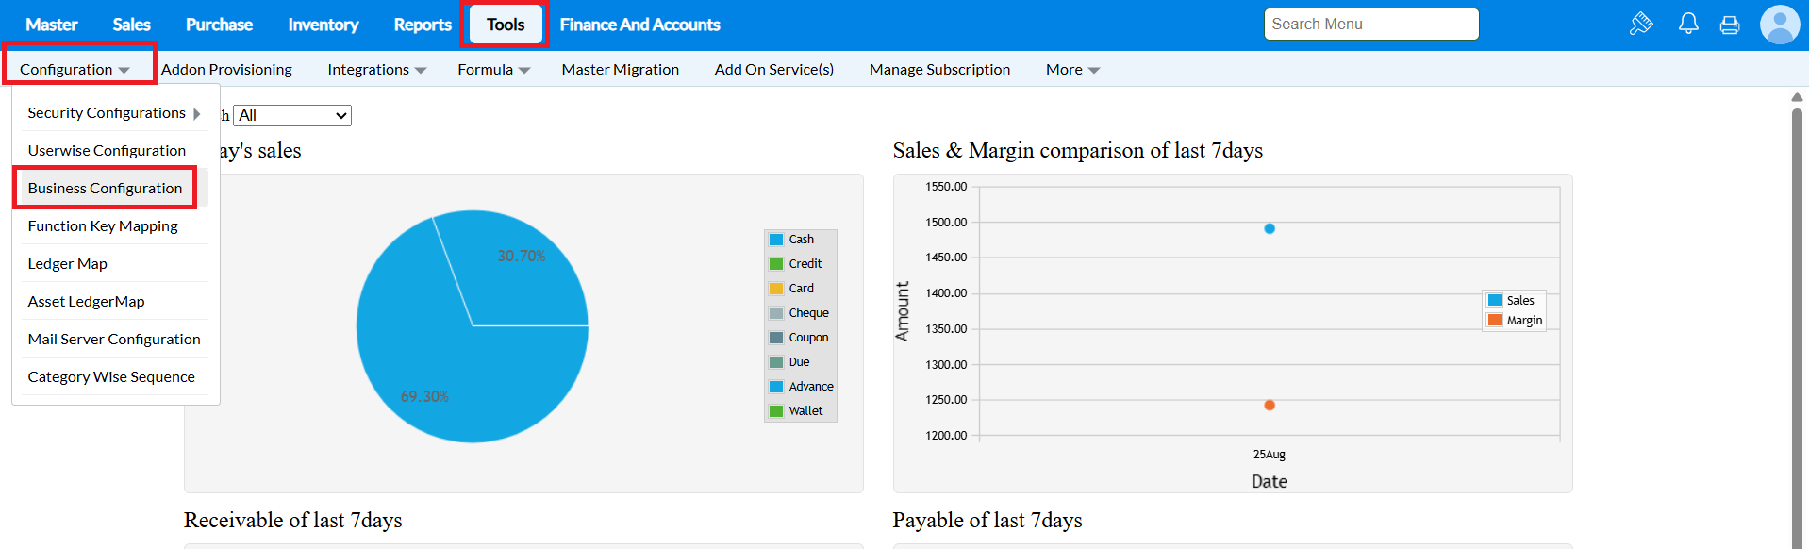Click the Cash legend color swatch
This screenshot has height=549, width=1809.
[776, 240]
